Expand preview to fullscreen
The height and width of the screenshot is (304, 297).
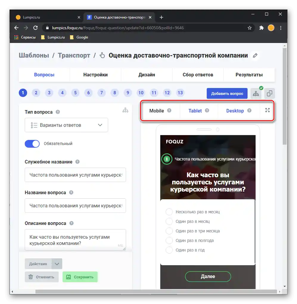click(x=268, y=110)
